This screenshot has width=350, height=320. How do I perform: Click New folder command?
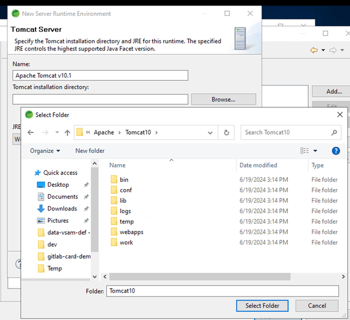tap(90, 151)
